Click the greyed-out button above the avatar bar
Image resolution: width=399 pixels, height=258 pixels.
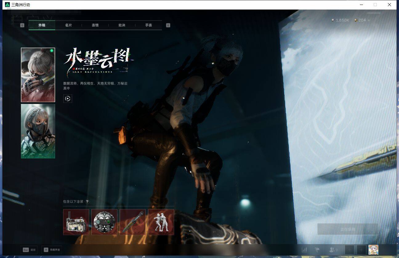tap(348, 229)
